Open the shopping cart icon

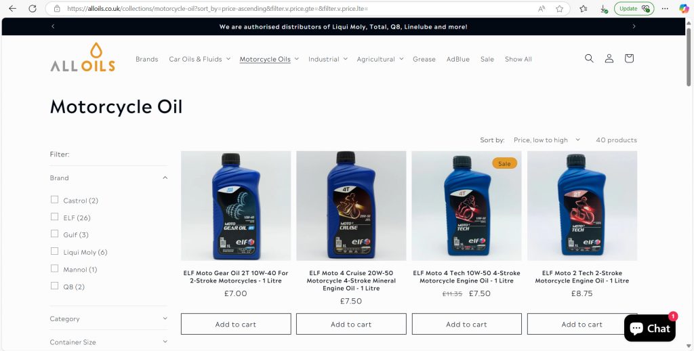629,58
